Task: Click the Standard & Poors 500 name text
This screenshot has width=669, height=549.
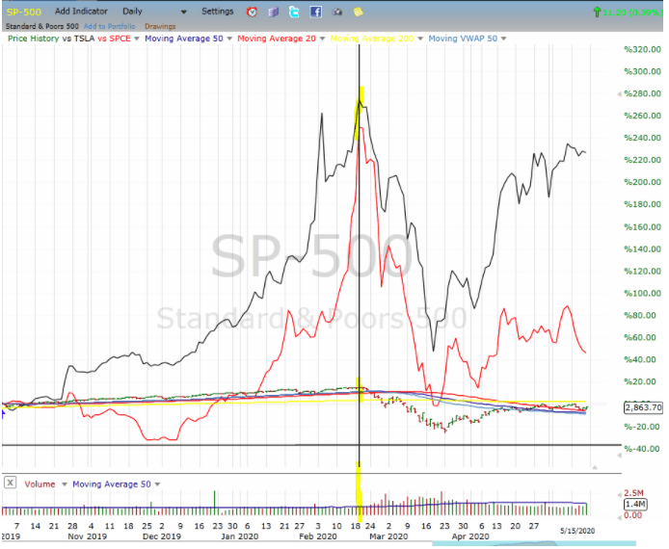Action: 42,26
